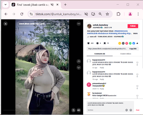The width and height of the screenshot is (143, 115).
Task: Reply to primamuhamad617's comment
Action: pyautogui.click(x=102, y=89)
